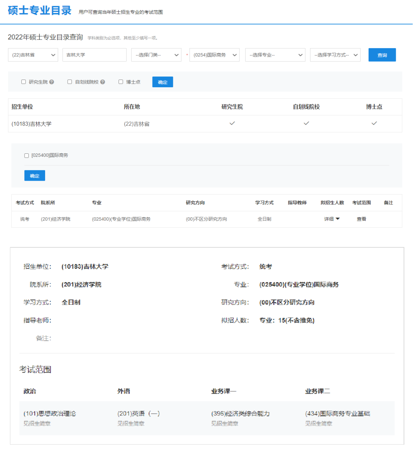The height and width of the screenshot is (456, 413).
Task: Toggle the 自划线院校 checkbox
Action: [69, 81]
